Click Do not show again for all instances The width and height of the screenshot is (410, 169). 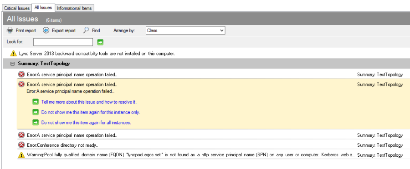[x=86, y=122]
